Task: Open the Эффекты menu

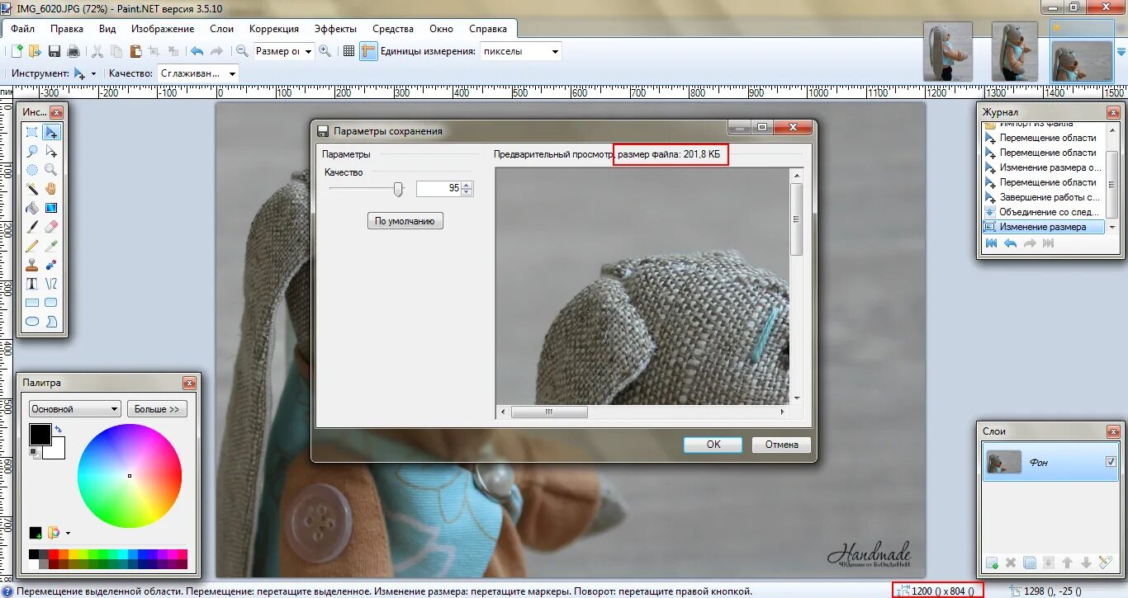Action: (336, 29)
